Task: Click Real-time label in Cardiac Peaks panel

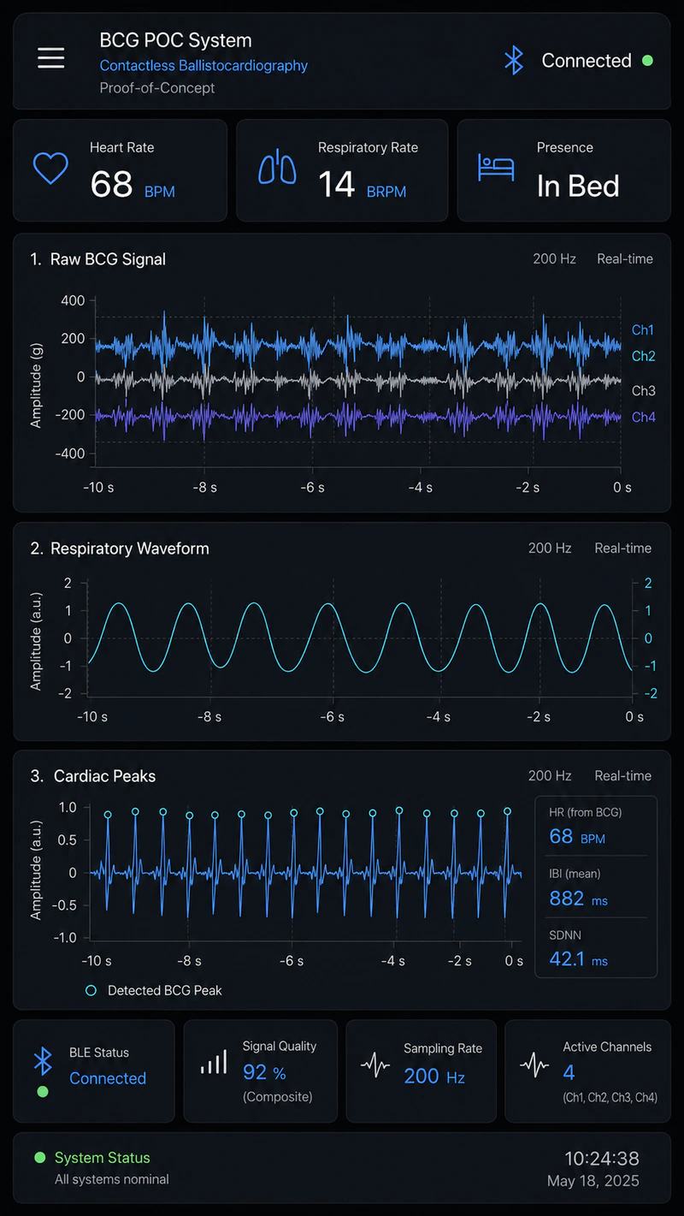Action: [x=623, y=776]
